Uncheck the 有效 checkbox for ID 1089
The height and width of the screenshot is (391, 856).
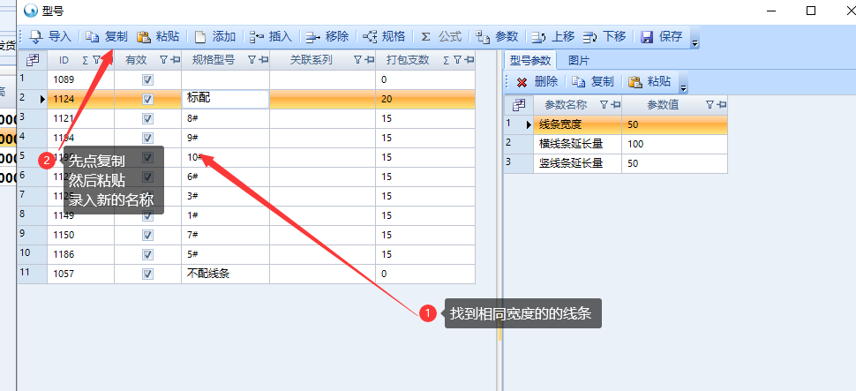coord(147,79)
